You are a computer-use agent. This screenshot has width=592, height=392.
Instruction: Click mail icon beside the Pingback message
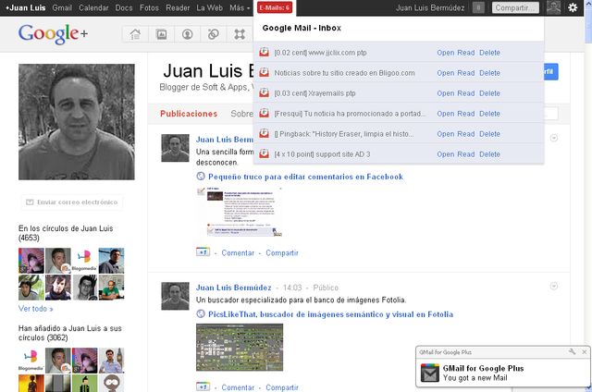coord(265,133)
